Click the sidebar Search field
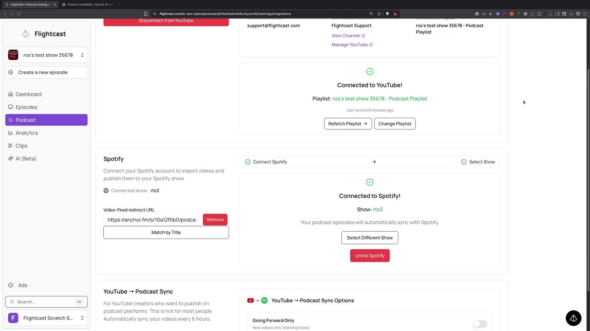 pos(46,302)
